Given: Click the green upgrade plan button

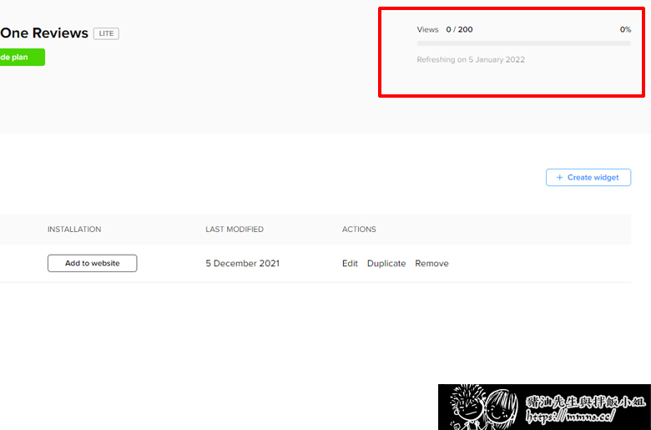Looking at the screenshot, I should coord(23,58).
